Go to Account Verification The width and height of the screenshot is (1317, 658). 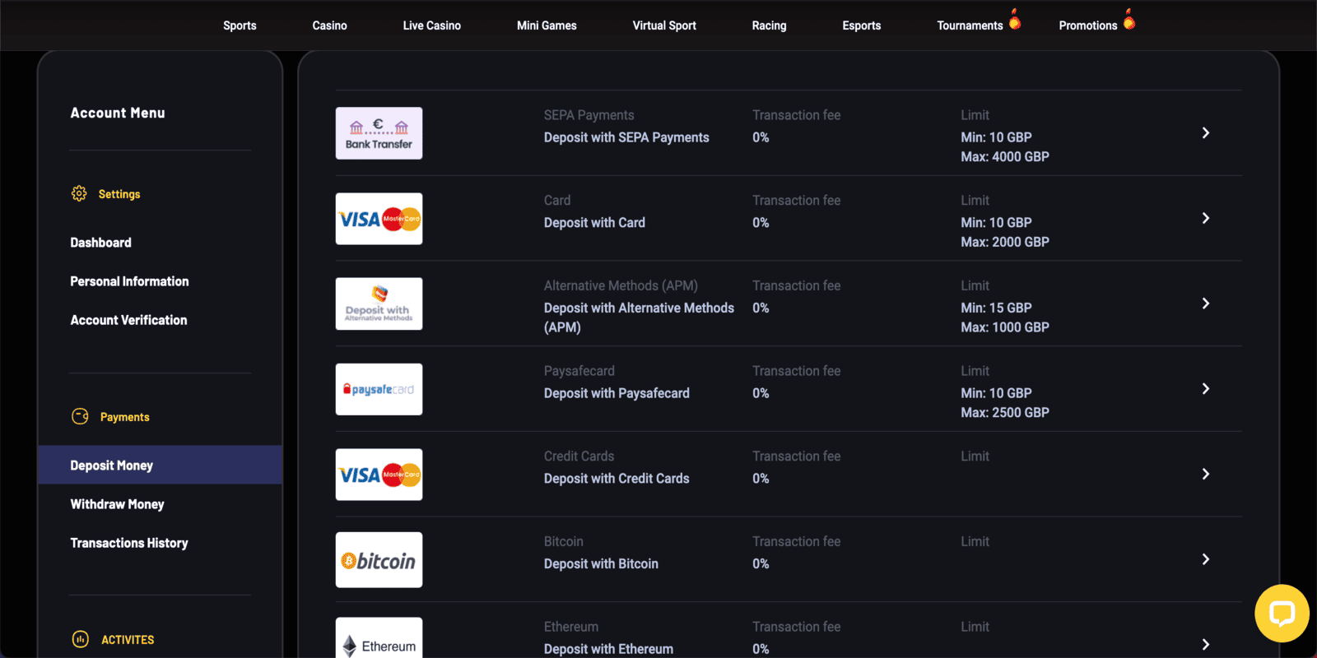pos(128,320)
